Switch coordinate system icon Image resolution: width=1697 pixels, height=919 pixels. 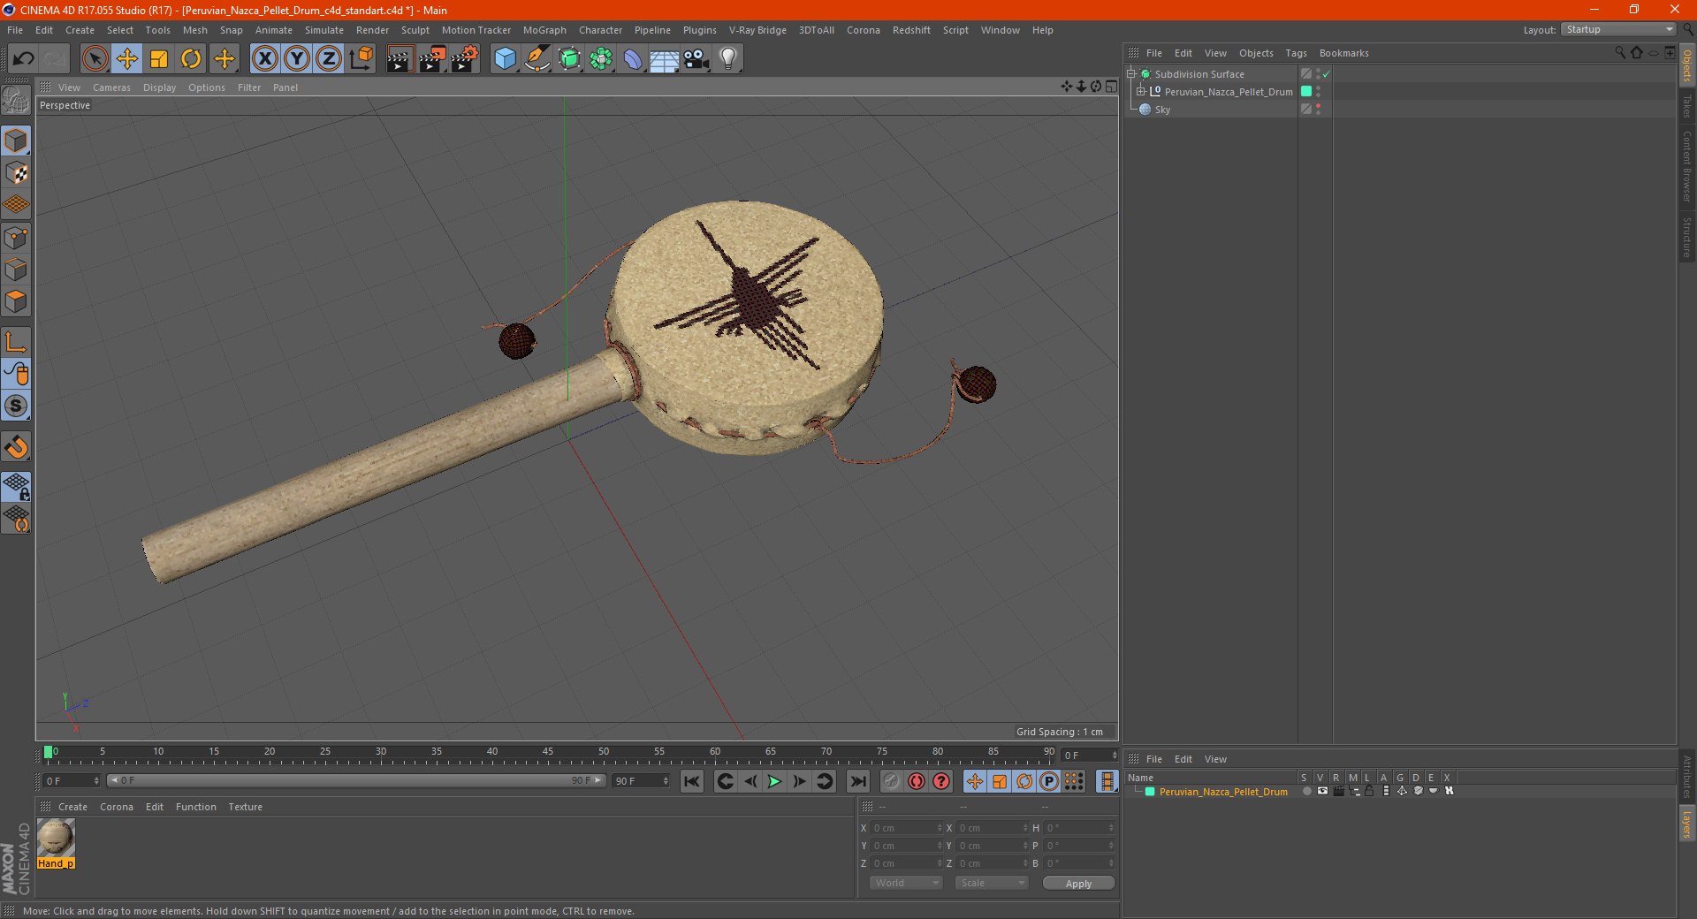pos(361,59)
